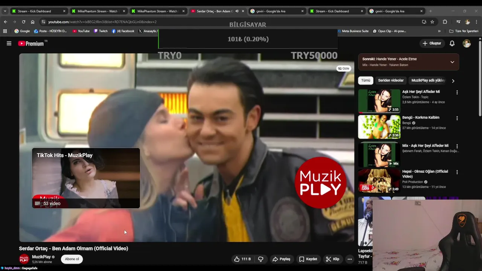This screenshot has width=482, height=271.
Task: Open options for Bengü - Korkma Kalbim
Action: (x=457, y=118)
